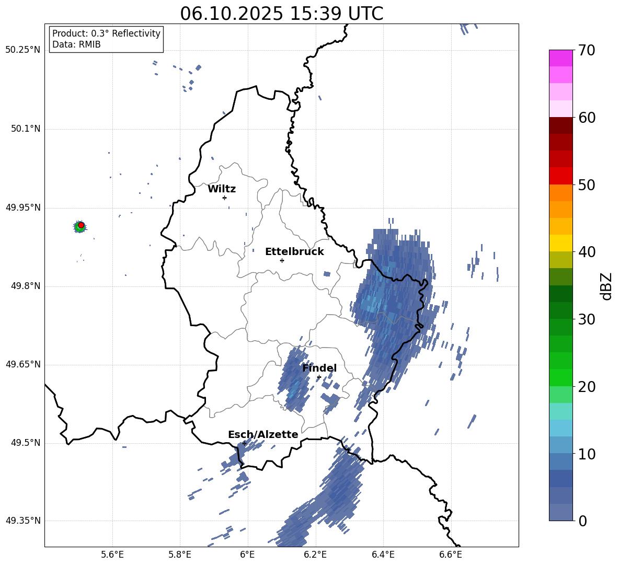Viewport: 619px width, 565px height.
Task: Click the 6.2°E longitude label
Action: [315, 555]
